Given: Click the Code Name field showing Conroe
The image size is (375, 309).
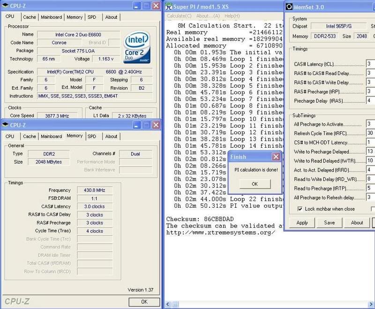Looking at the screenshot, I should pos(59,43).
